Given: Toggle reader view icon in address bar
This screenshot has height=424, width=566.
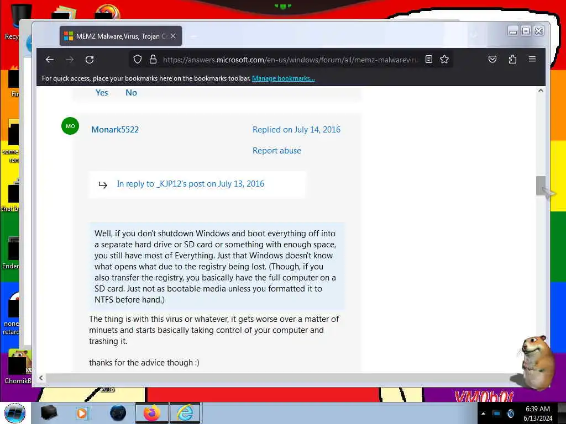Looking at the screenshot, I should [429, 60].
